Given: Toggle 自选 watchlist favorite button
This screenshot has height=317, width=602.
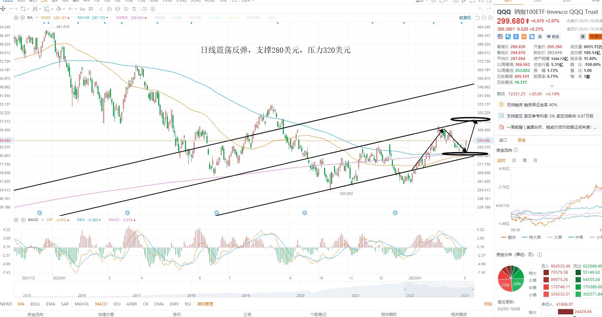Looking at the screenshot, I should tap(553, 37).
